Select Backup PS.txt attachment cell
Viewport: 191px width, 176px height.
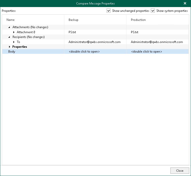[72, 32]
